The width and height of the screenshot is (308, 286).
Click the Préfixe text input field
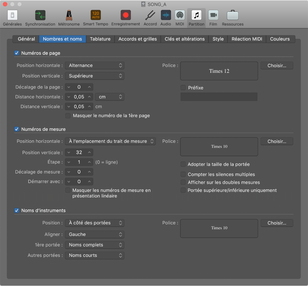coord(219,97)
